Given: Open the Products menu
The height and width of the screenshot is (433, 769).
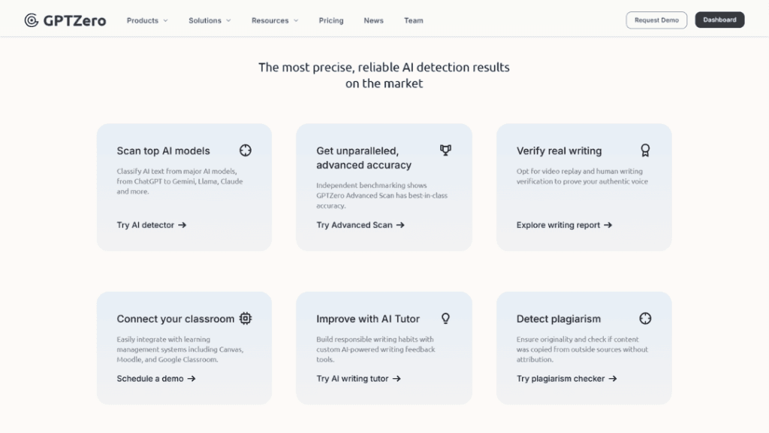Looking at the screenshot, I should pyautogui.click(x=147, y=20).
